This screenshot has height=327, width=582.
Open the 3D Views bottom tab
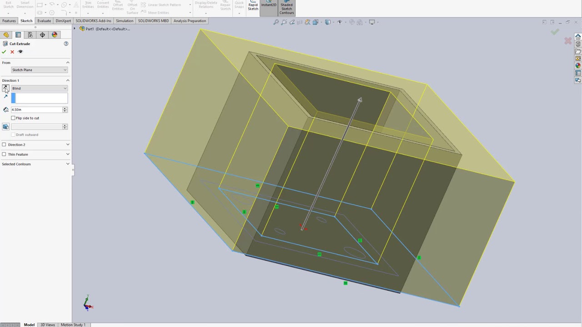(x=48, y=325)
